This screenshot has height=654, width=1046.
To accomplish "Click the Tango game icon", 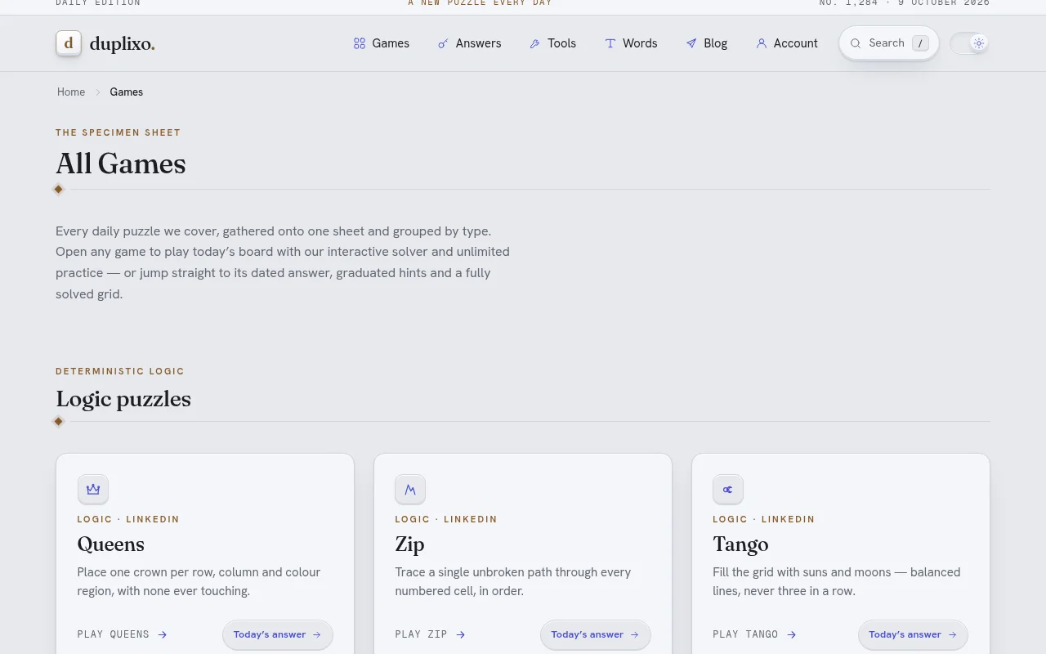I will point(728,490).
